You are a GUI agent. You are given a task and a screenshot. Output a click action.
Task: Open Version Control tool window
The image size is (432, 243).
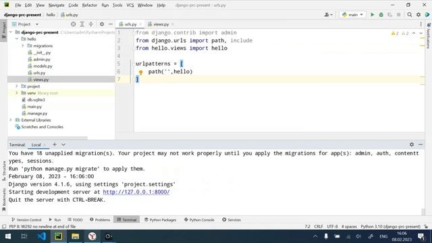coord(26,219)
